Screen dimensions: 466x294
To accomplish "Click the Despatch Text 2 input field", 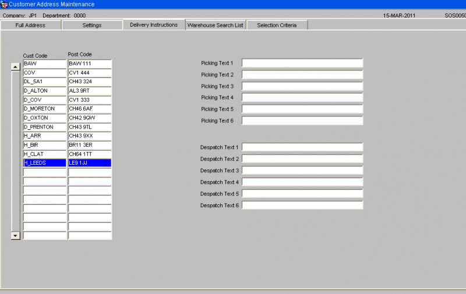I will click(x=302, y=158).
